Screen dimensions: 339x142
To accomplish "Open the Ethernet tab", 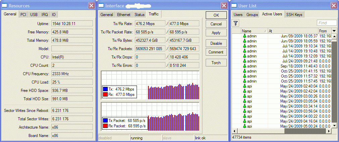I will tap(124, 15).
